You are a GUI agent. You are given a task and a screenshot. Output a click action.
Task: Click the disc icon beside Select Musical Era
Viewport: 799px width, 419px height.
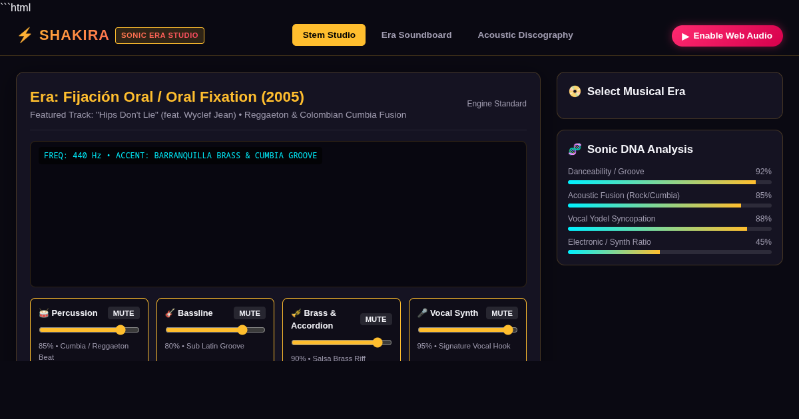pyautogui.click(x=575, y=92)
